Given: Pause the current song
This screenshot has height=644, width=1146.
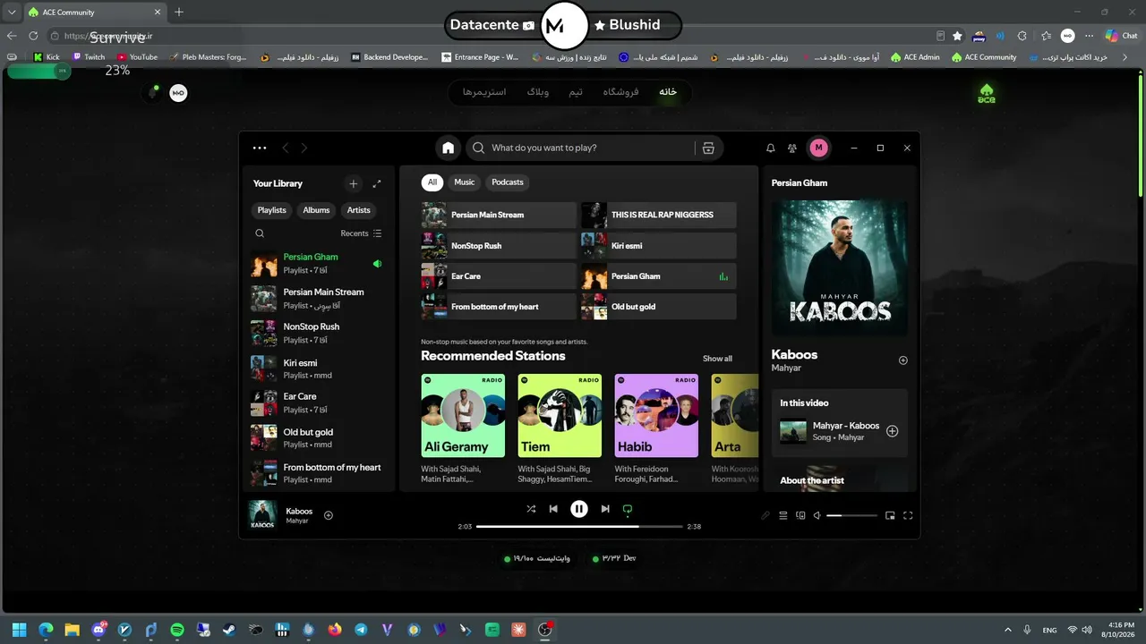Looking at the screenshot, I should coord(579,509).
